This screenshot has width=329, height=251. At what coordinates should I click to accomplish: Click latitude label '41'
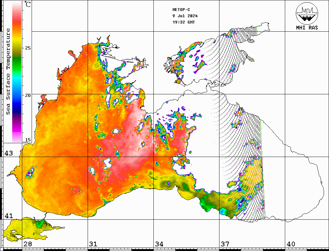coord(9,216)
